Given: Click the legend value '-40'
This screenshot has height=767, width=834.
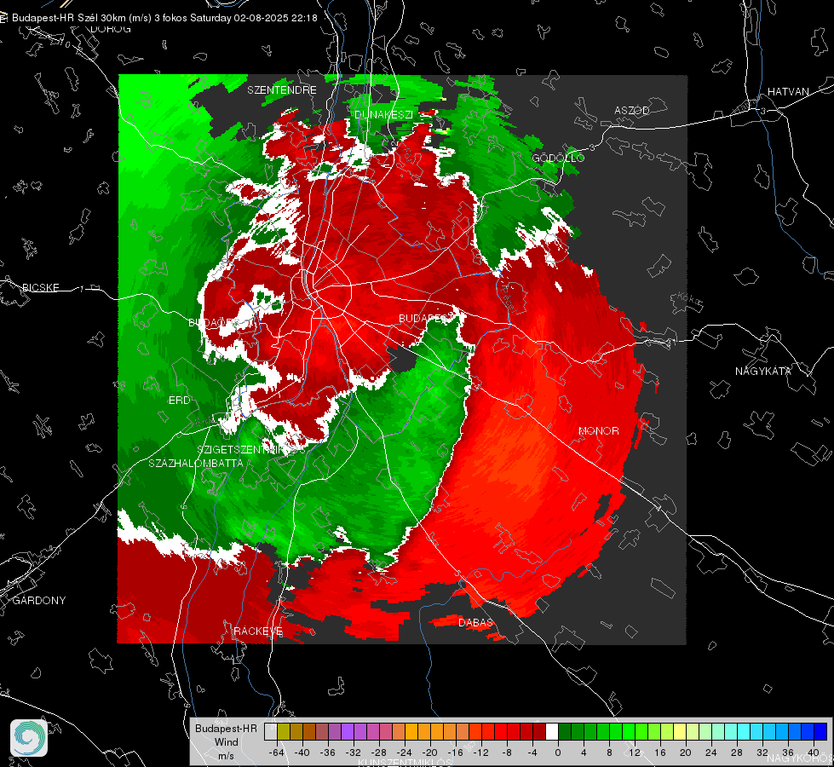Looking at the screenshot, I should click(302, 753).
